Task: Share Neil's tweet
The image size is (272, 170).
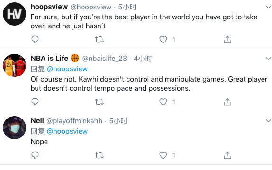Action: point(227,155)
